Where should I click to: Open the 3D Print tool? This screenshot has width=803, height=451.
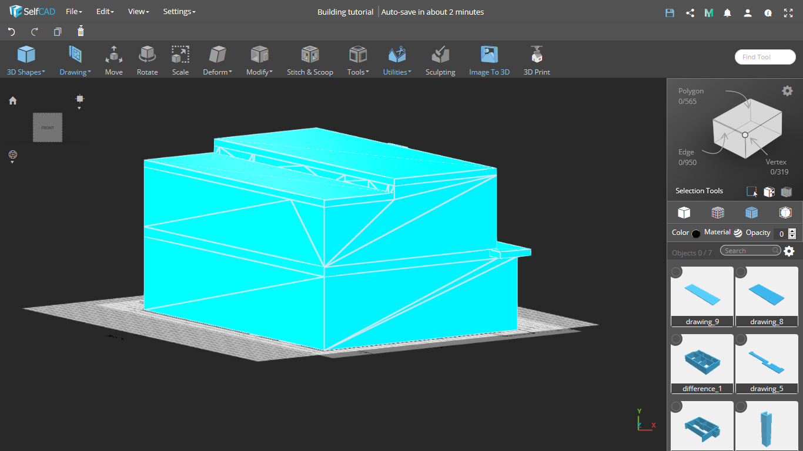(537, 61)
